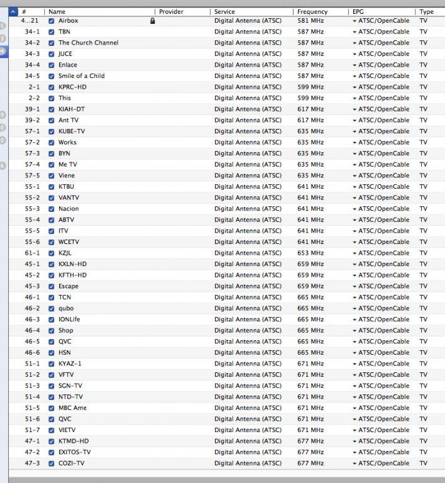The width and height of the screenshot is (445, 483).
Task: Select 'This' channel name
Action: click(x=65, y=98)
